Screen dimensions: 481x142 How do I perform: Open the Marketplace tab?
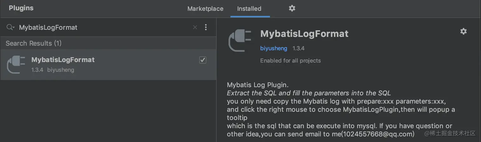(205, 9)
